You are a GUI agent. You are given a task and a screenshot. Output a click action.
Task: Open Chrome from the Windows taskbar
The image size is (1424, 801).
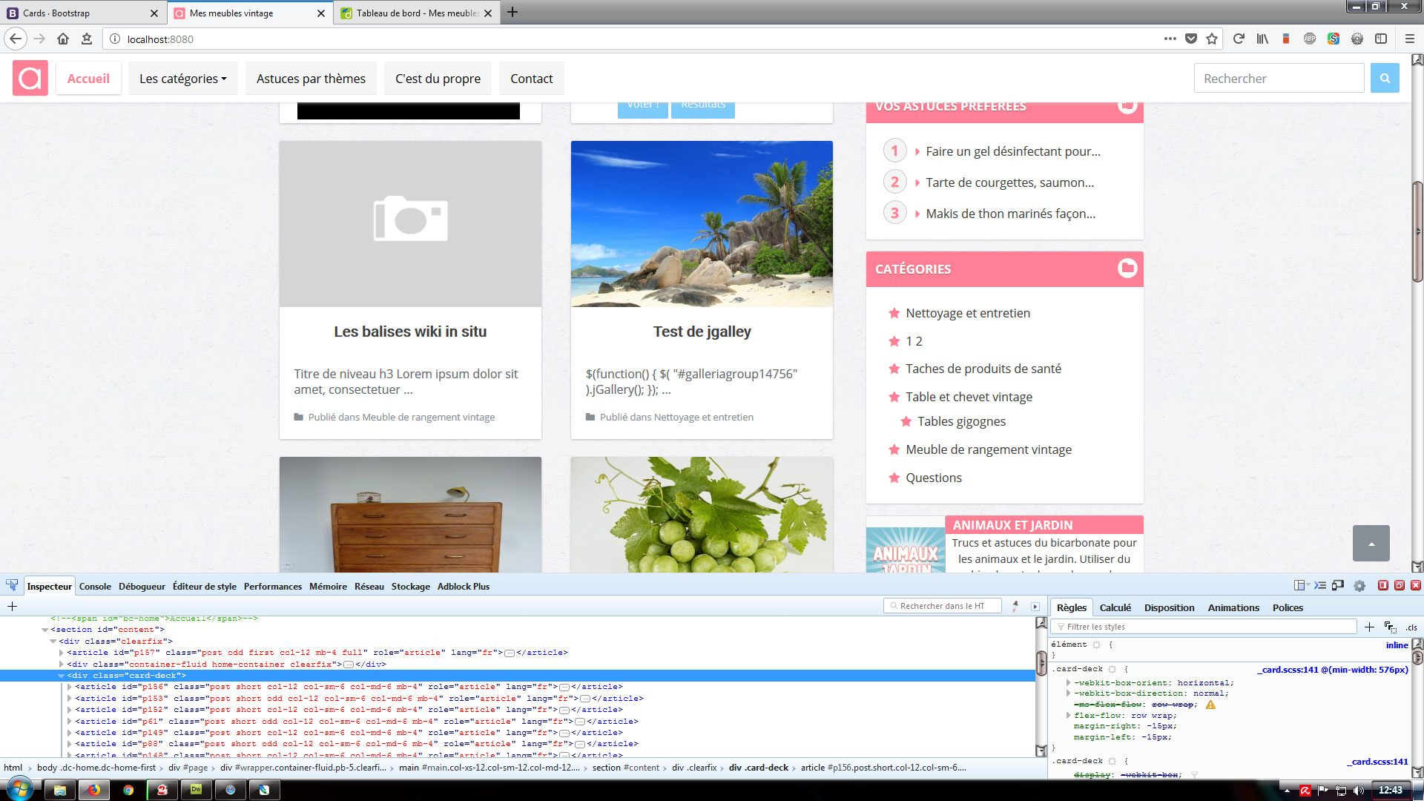(x=128, y=790)
